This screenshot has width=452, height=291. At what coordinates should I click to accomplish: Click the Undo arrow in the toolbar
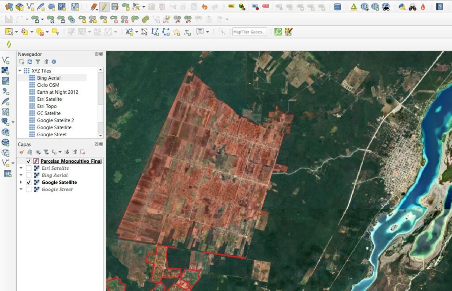click(x=204, y=7)
